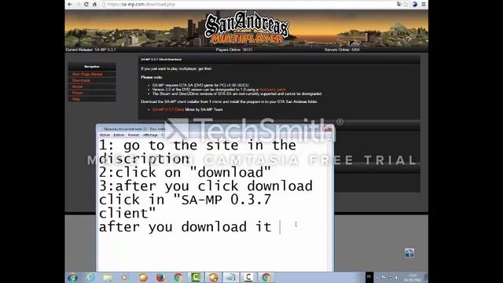Click the translate icon in the address bar
The image size is (503, 283).
click(399, 4)
